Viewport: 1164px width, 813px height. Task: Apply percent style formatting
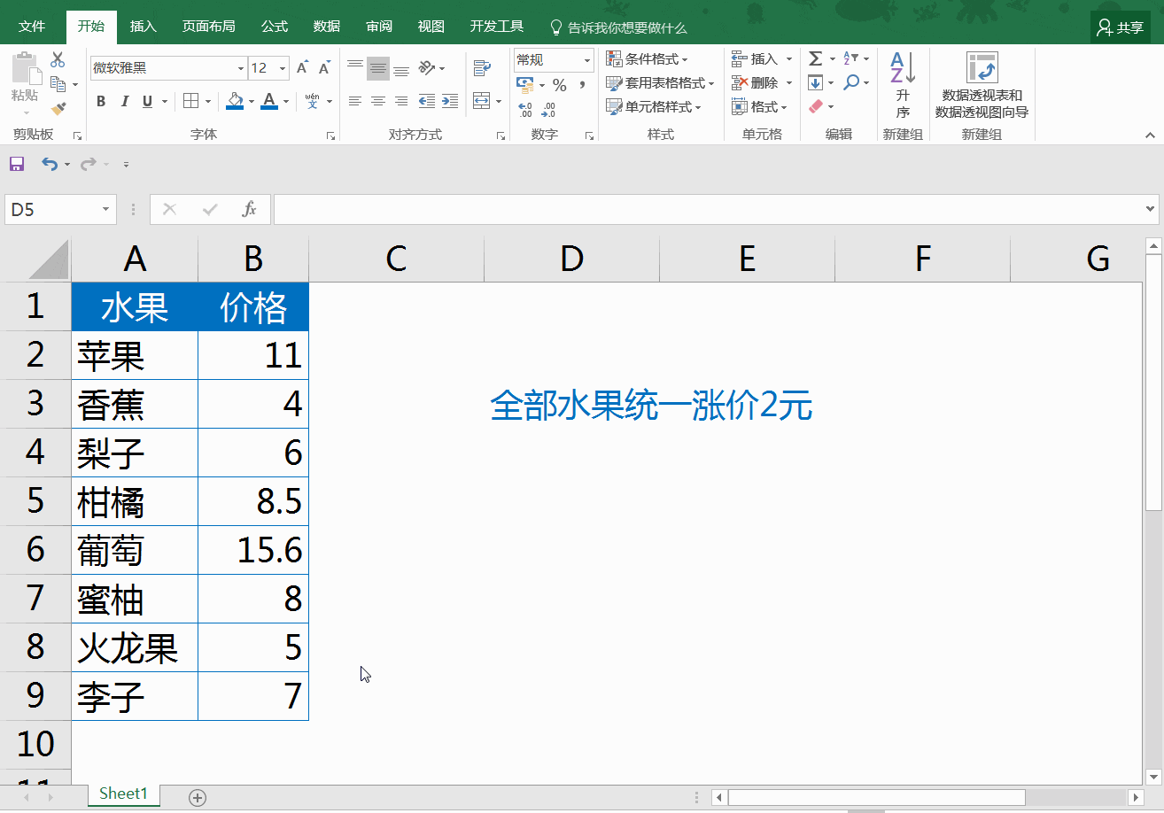[560, 85]
